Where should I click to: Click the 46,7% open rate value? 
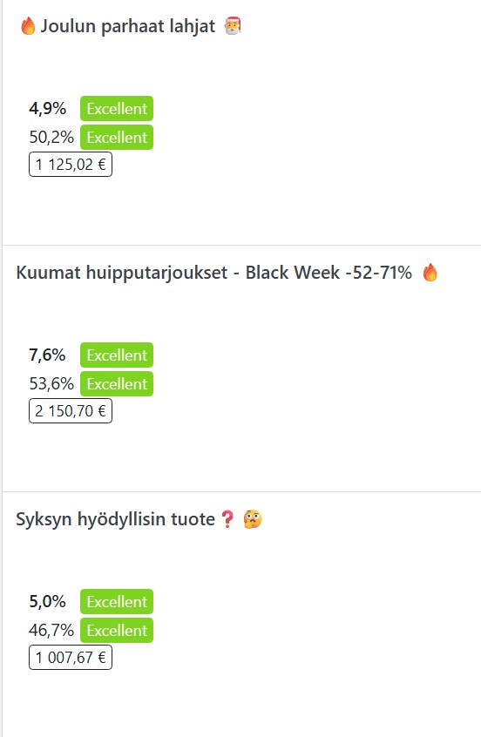(x=51, y=631)
